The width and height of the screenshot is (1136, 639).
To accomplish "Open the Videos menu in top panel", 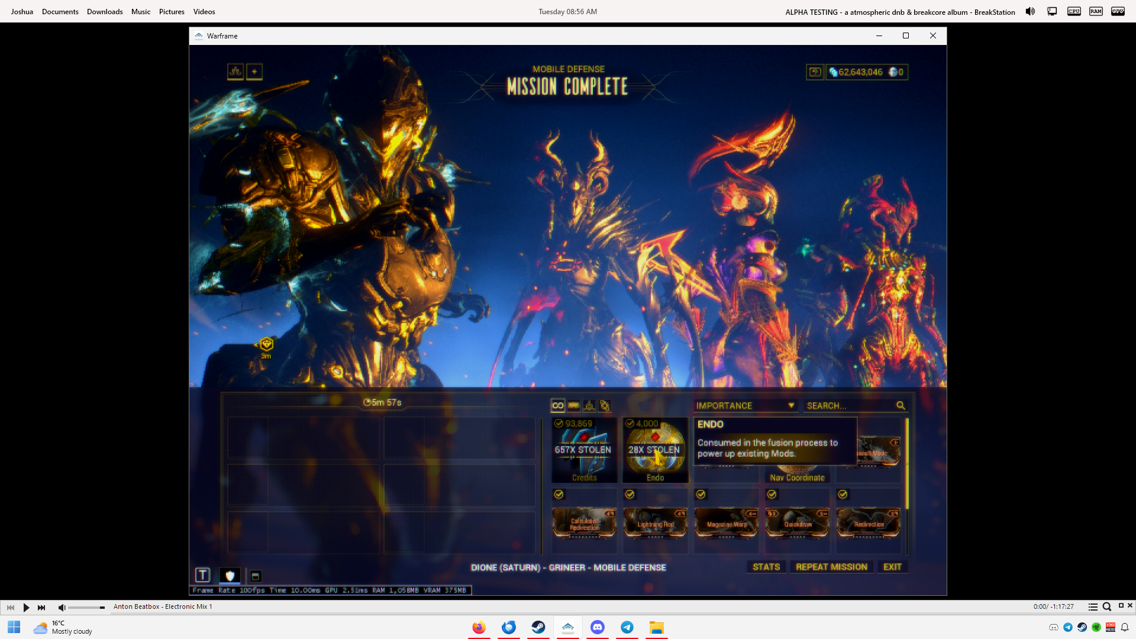I will tap(204, 11).
